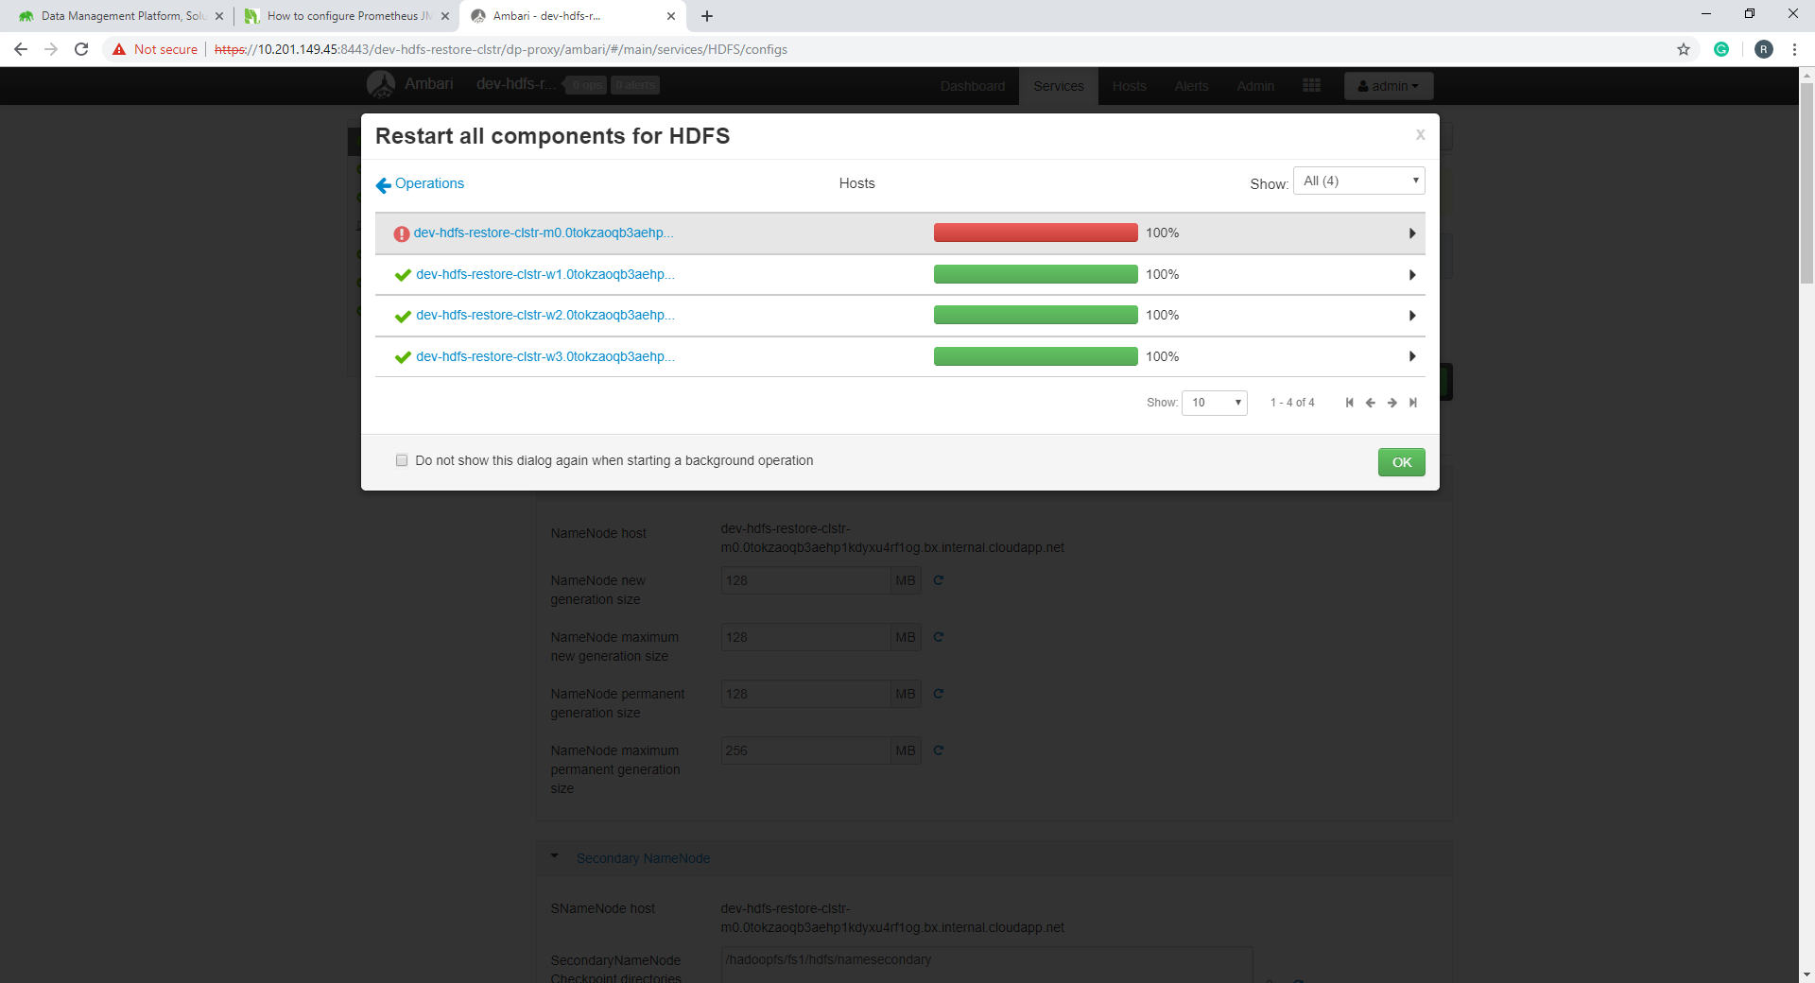Click the OK button
Viewport: 1815px width, 983px height.
(1401, 462)
